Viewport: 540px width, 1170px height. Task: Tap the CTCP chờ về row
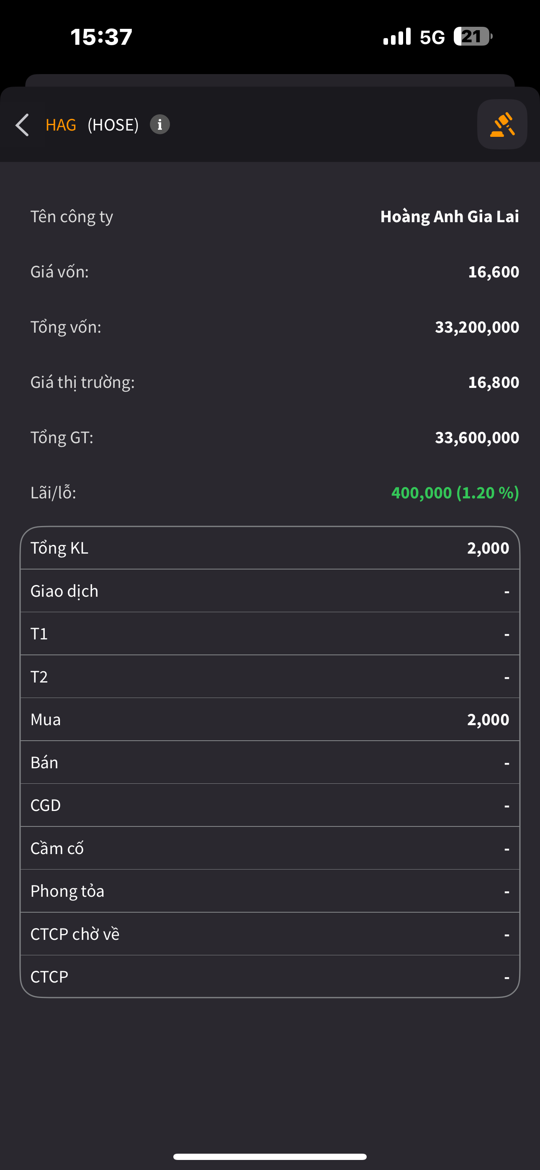[x=270, y=934]
